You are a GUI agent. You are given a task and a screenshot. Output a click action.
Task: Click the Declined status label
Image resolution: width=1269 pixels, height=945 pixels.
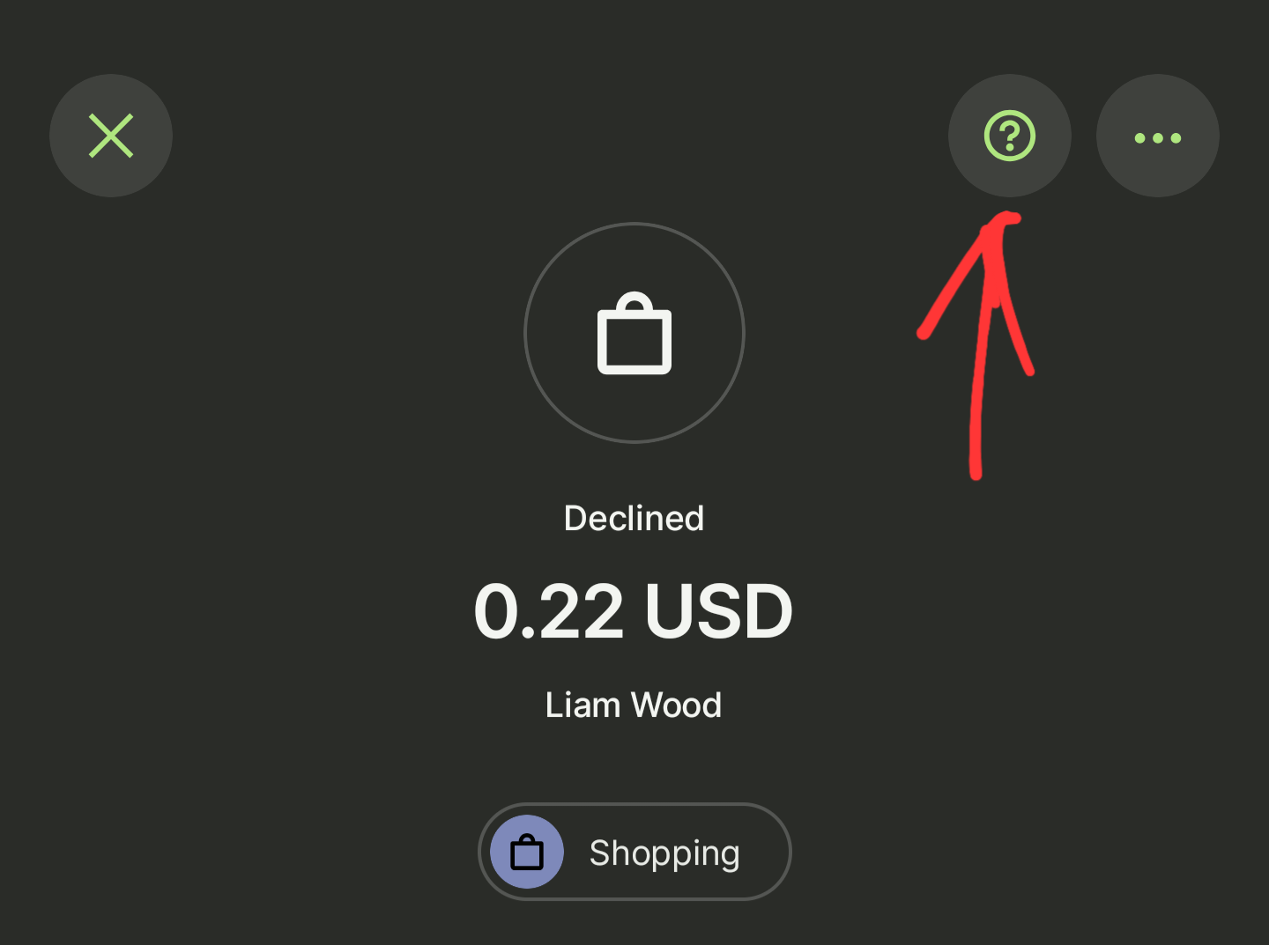pos(634,518)
